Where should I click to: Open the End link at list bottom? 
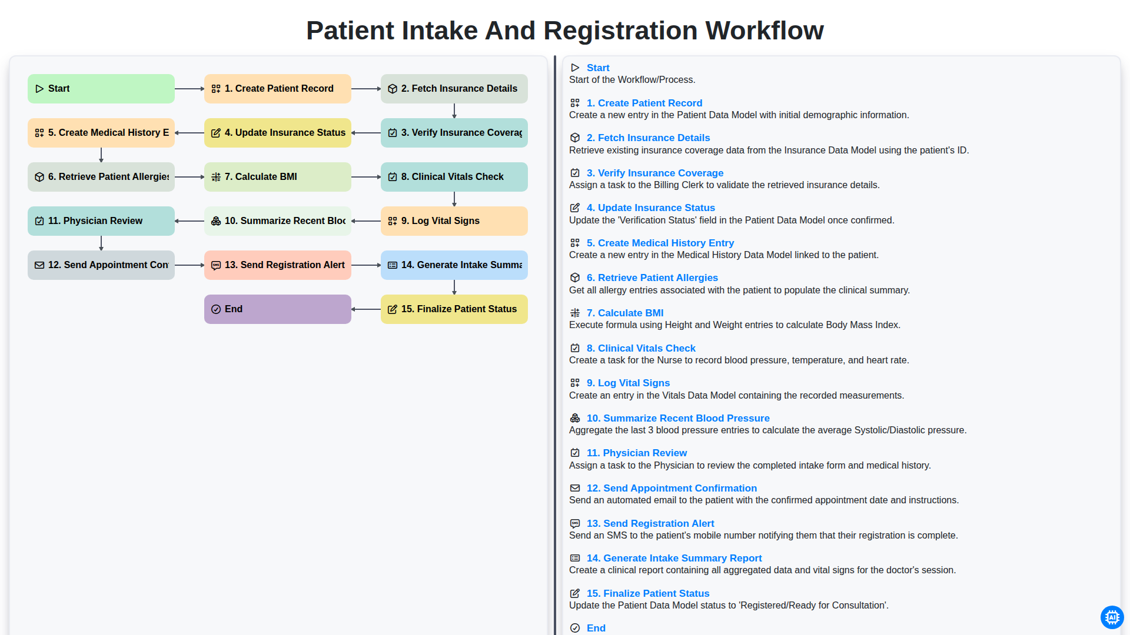click(x=596, y=628)
